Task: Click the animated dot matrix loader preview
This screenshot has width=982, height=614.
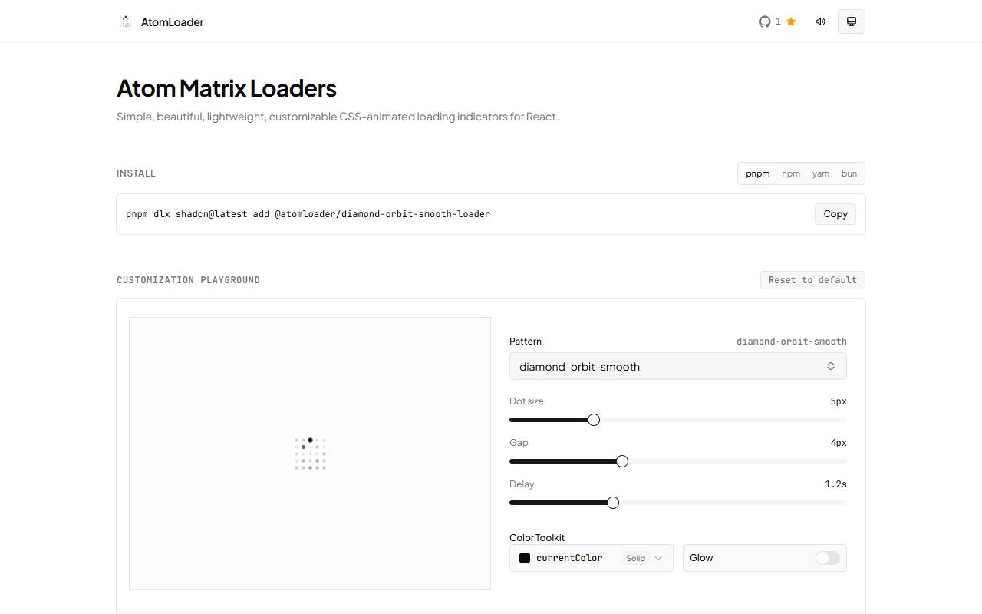Action: pyautogui.click(x=310, y=454)
